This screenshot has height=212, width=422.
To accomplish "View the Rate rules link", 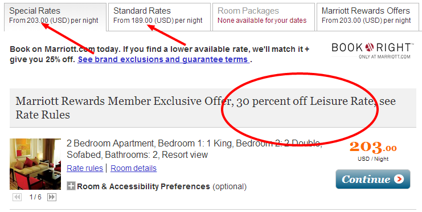I will tap(85, 168).
